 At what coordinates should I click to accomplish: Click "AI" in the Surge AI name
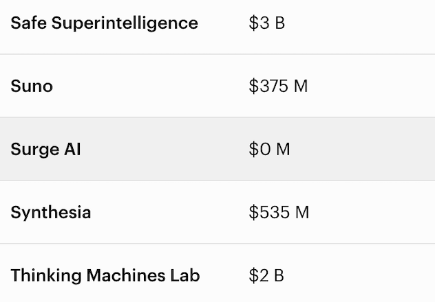(73, 150)
